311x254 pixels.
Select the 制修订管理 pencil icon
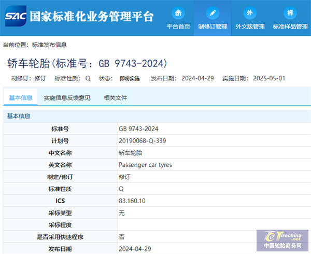[x=213, y=13]
